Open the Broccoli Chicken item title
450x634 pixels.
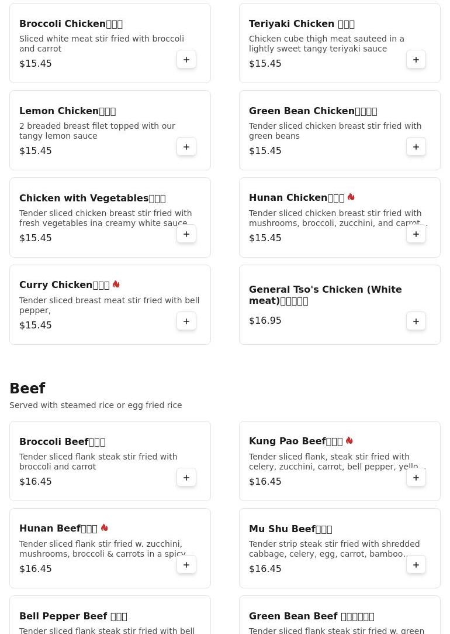(71, 24)
